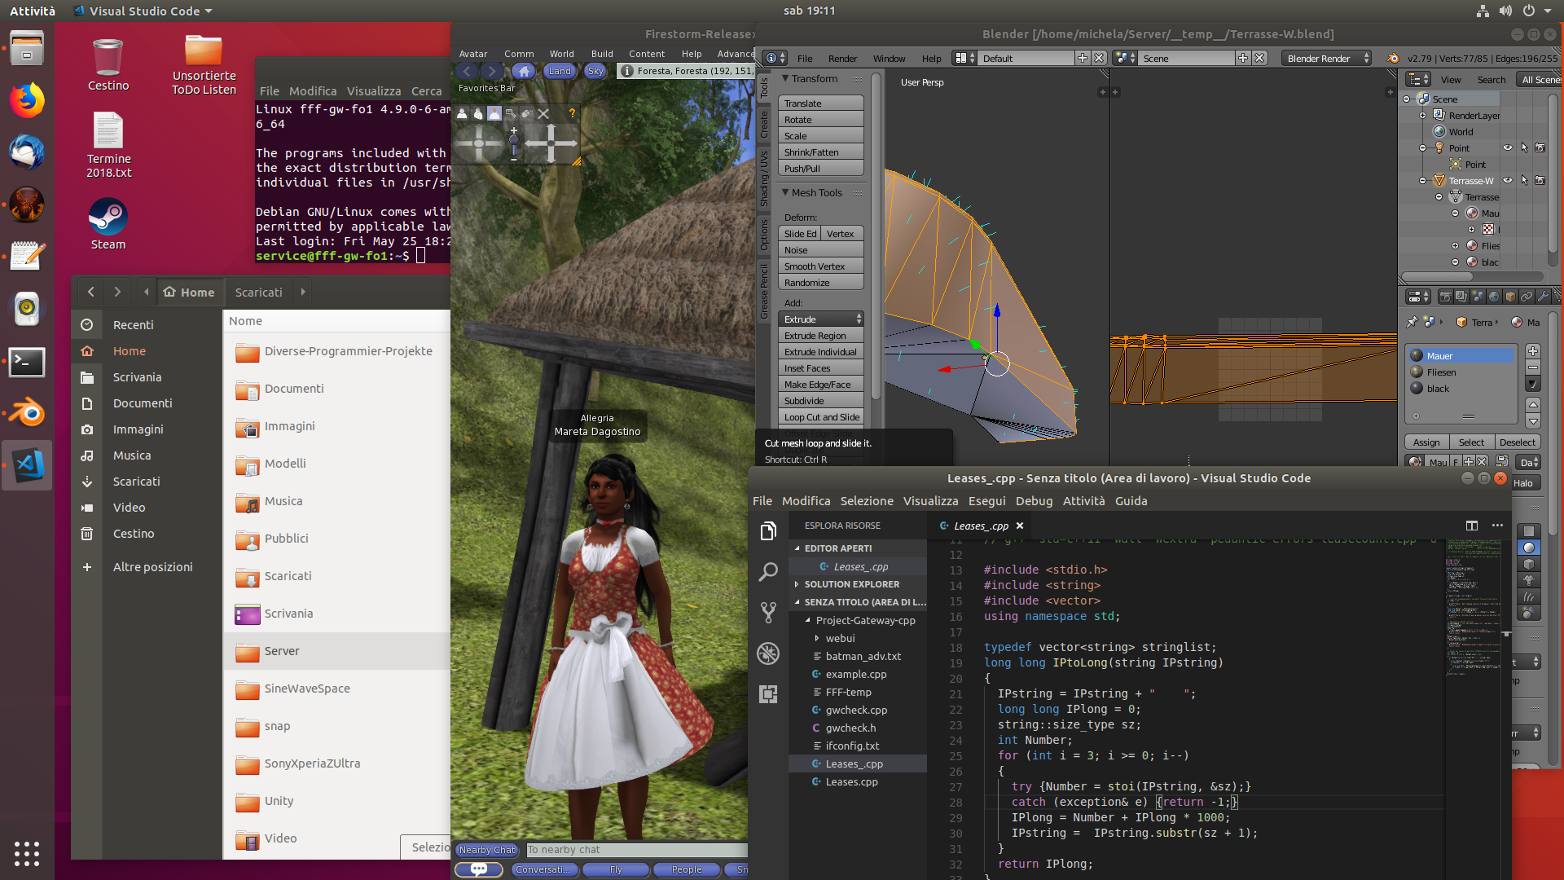
Task: Click Smooth Vertex in Blender Mesh Tools
Action: point(821,266)
